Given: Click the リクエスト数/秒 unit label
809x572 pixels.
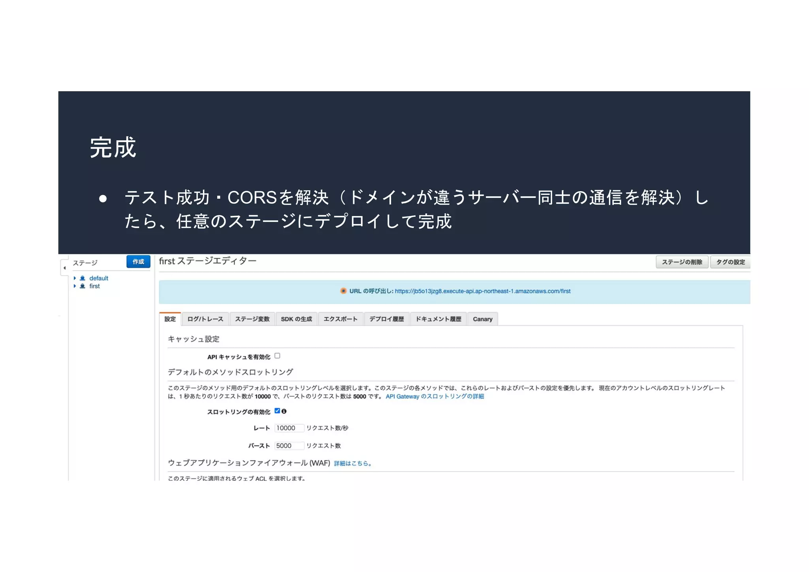Looking at the screenshot, I should (327, 428).
